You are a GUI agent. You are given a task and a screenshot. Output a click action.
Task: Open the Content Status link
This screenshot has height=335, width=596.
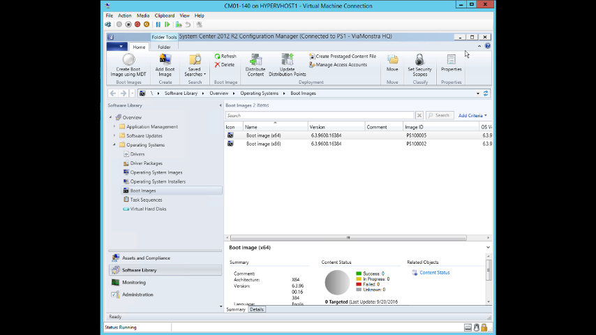(434, 273)
